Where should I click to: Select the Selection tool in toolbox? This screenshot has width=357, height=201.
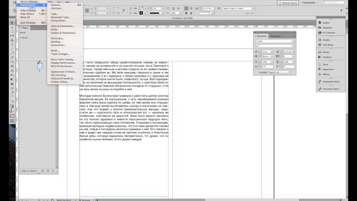(x=12, y=23)
